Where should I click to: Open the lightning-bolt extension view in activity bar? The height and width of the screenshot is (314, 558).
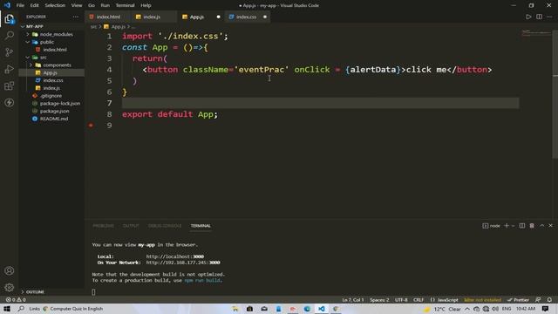pyautogui.click(x=10, y=103)
